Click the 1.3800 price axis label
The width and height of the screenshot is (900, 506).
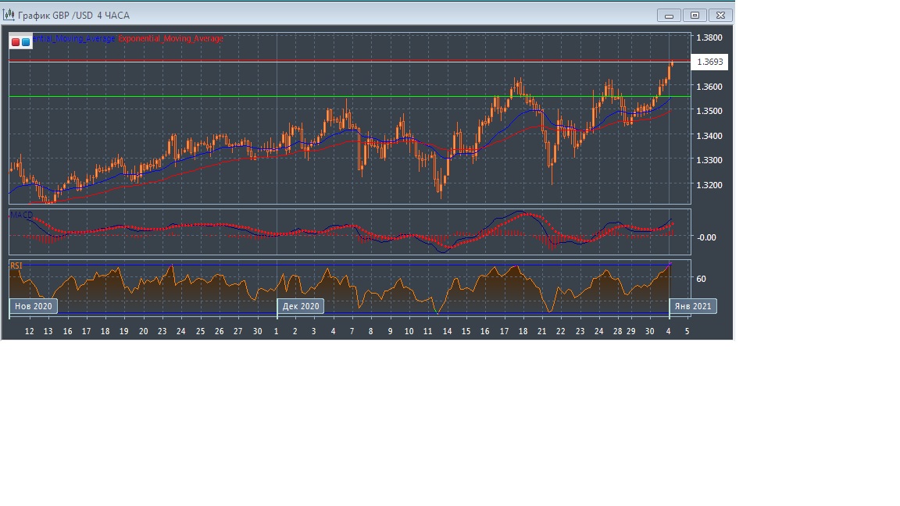pos(709,37)
